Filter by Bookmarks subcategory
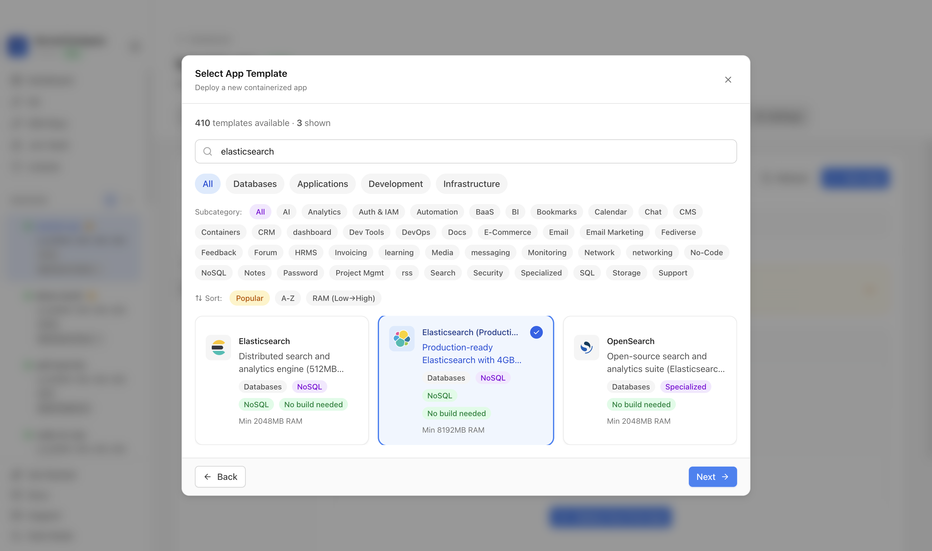Viewport: 932px width, 551px height. (x=556, y=212)
